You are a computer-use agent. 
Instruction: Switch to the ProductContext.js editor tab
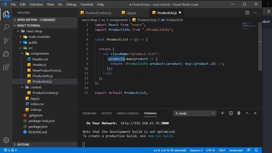(x=98, y=13)
